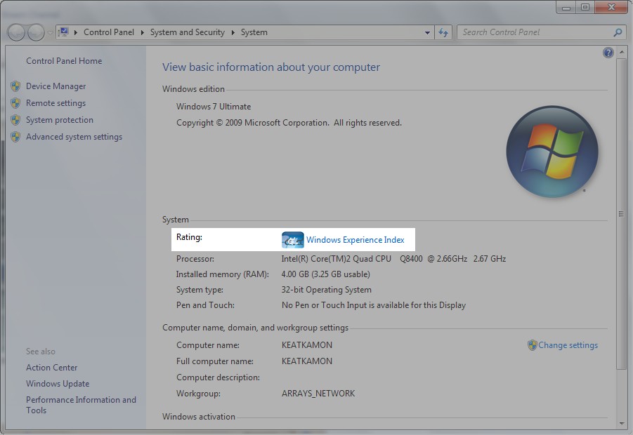Maximize the System window
The image size is (633, 435).
click(585, 8)
